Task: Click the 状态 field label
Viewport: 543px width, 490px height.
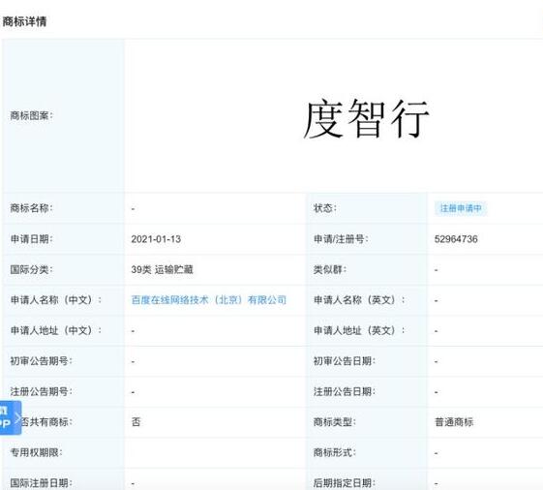Action: click(325, 208)
